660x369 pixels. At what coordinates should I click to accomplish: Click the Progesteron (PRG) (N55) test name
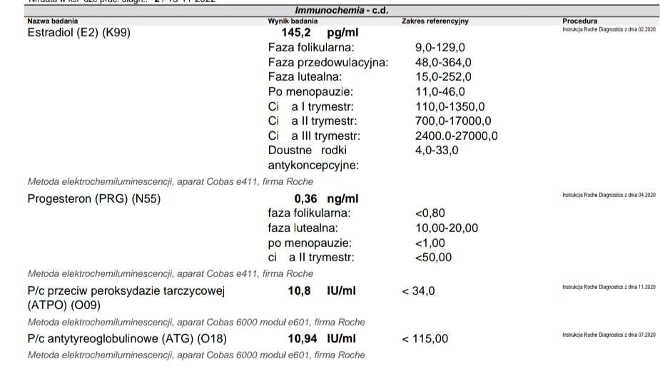tap(93, 198)
